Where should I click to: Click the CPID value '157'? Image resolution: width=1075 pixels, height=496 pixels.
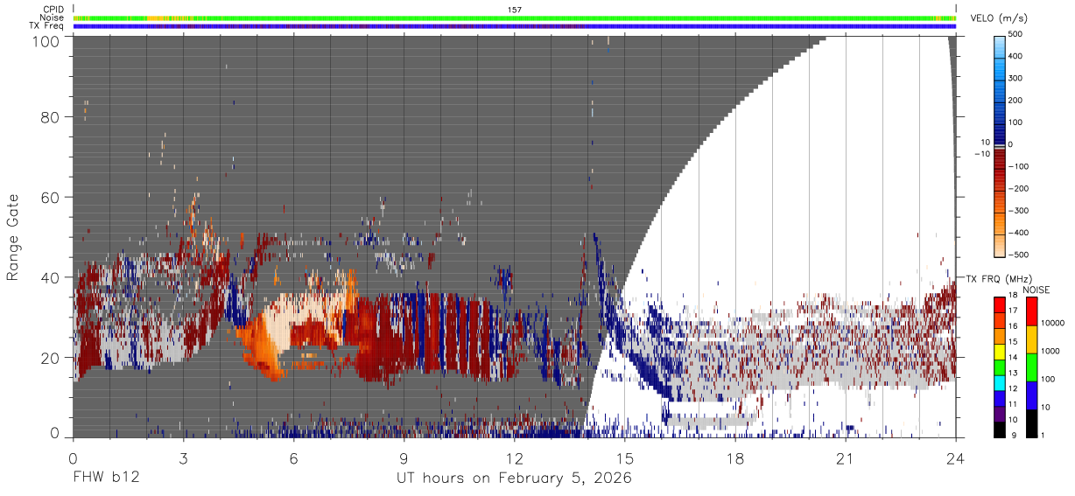pyautogui.click(x=515, y=10)
